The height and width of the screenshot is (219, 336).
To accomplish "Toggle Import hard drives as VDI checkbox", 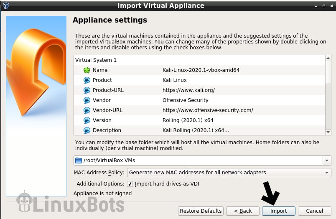I will point(130,184).
